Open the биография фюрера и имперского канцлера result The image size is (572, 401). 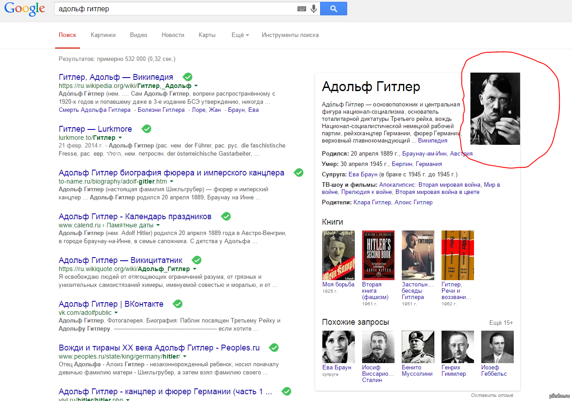coord(172,173)
